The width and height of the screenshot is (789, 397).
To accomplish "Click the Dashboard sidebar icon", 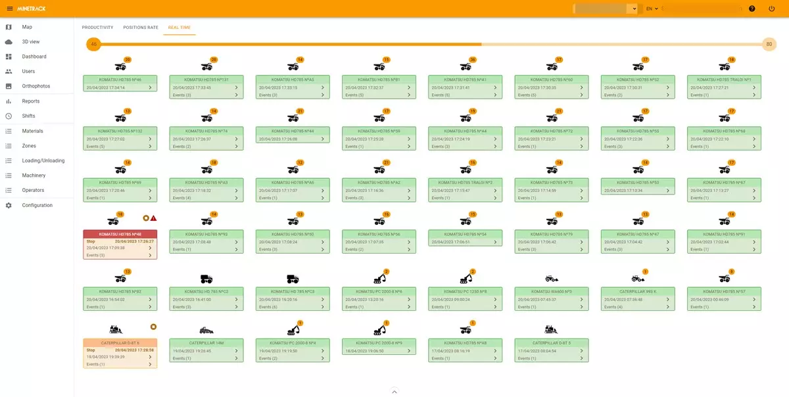I will [9, 57].
